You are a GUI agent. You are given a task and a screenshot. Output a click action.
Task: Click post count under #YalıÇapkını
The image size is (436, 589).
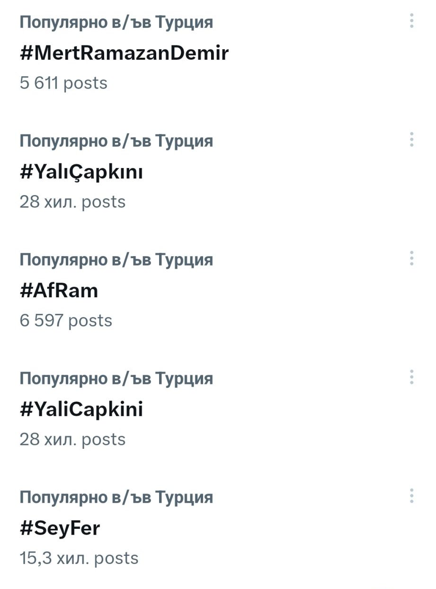72,202
